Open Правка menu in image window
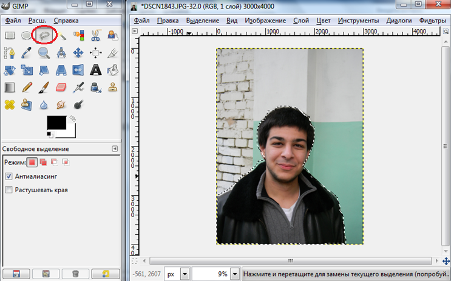Image resolution: width=451 pixels, height=281 pixels. coord(168,21)
